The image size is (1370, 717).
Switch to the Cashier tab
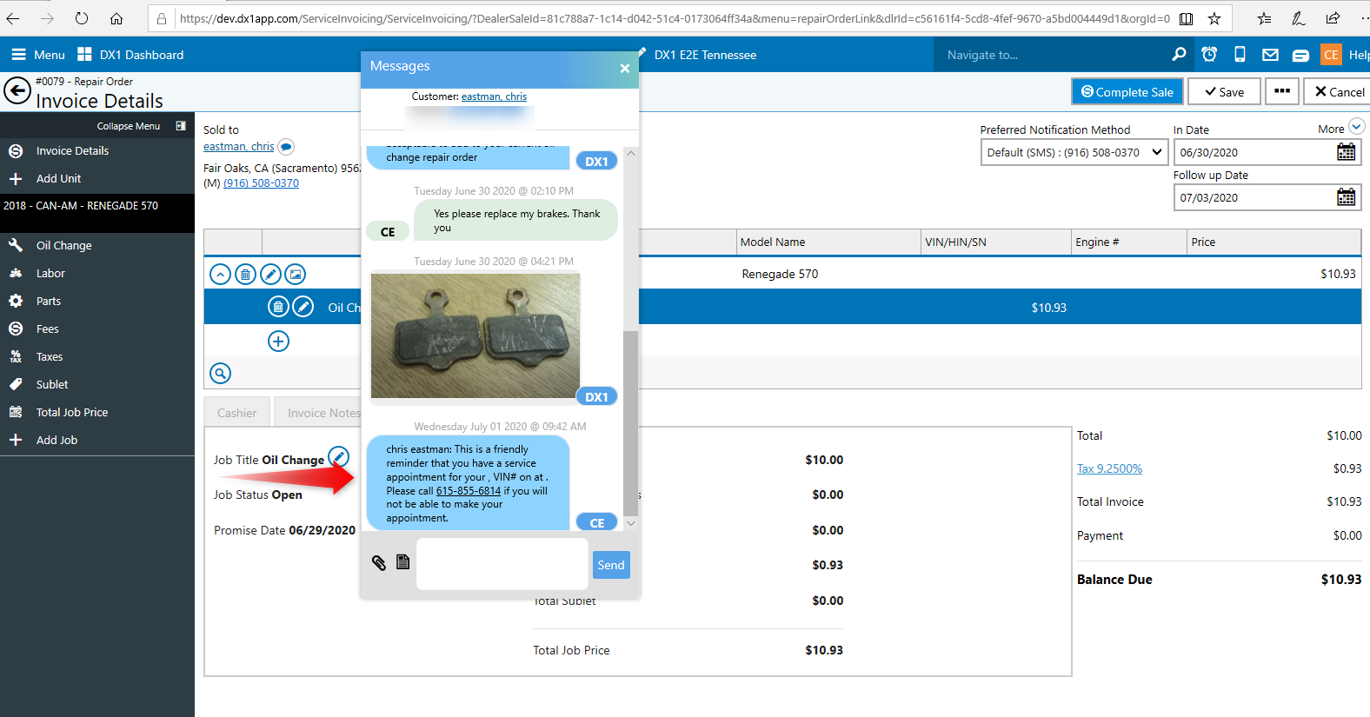pyautogui.click(x=237, y=413)
